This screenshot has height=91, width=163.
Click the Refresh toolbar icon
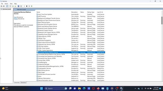tap(13, 6)
